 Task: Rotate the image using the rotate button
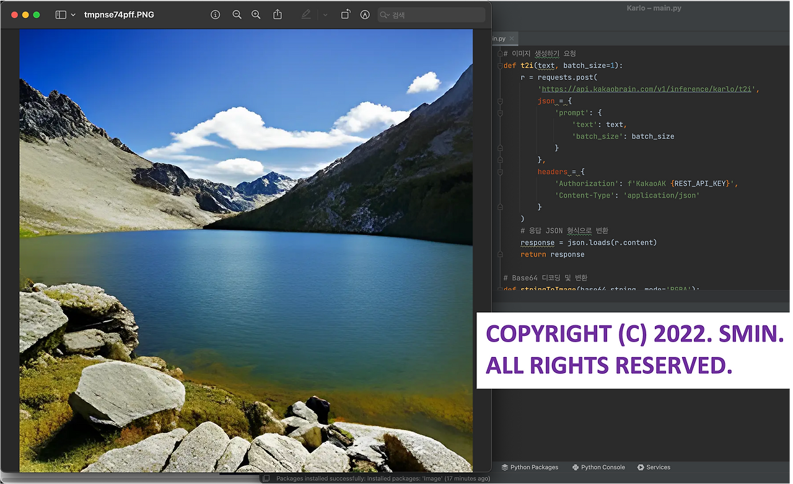click(x=346, y=14)
